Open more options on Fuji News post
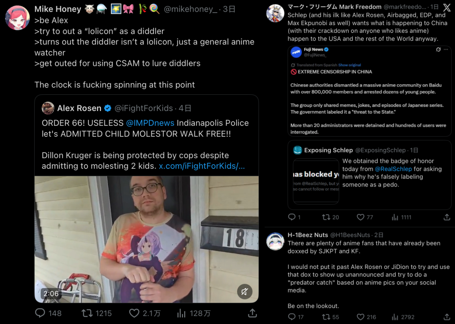Viewport: 455px width, 324px height. coord(446,49)
